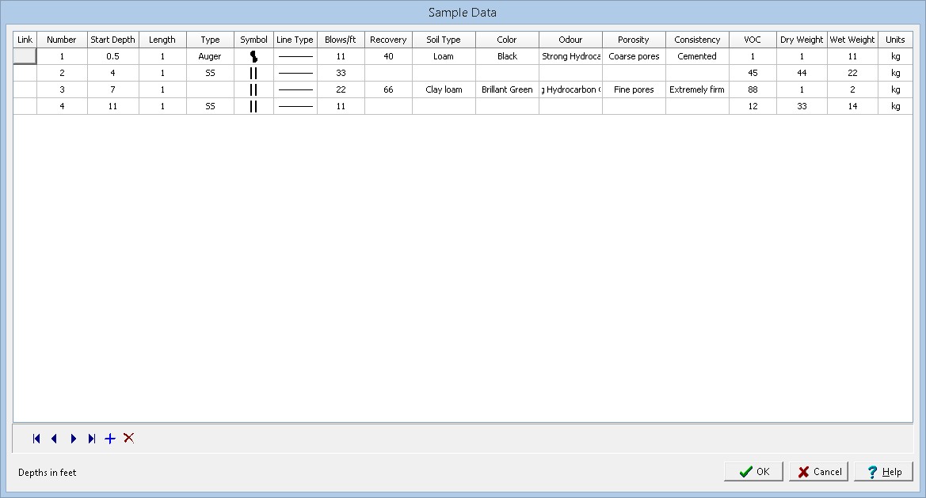This screenshot has height=498, width=926.
Task: Open the Type cell showing Auger
Action: (210, 57)
